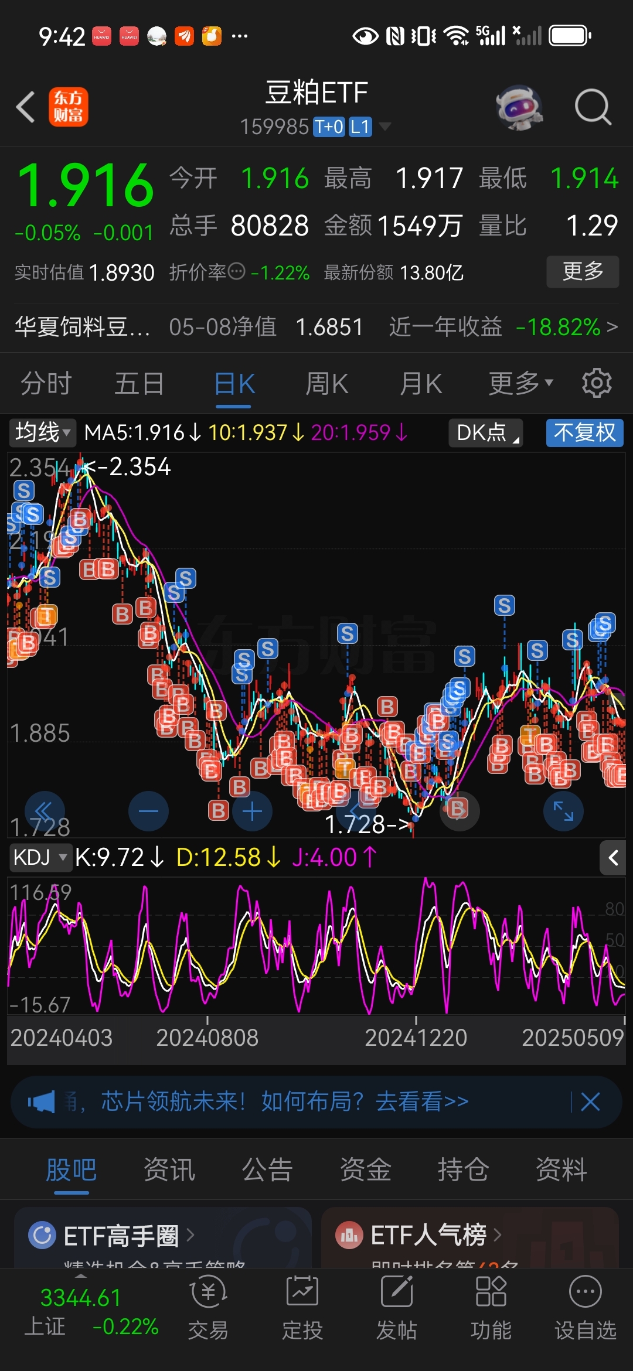Screen dimensions: 633x1371
Task: Open the 持仓 holdings tab
Action: click(463, 1170)
